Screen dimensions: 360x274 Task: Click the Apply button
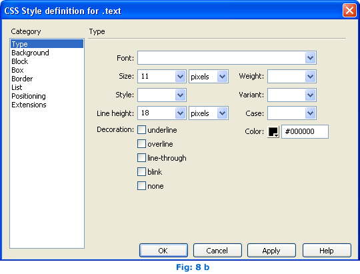tap(271, 251)
